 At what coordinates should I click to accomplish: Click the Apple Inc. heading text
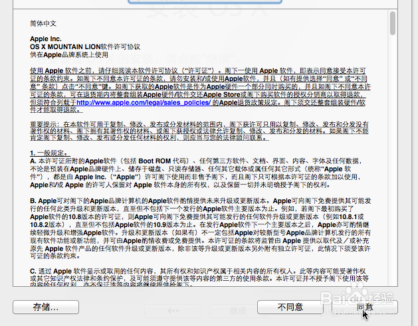46,39
